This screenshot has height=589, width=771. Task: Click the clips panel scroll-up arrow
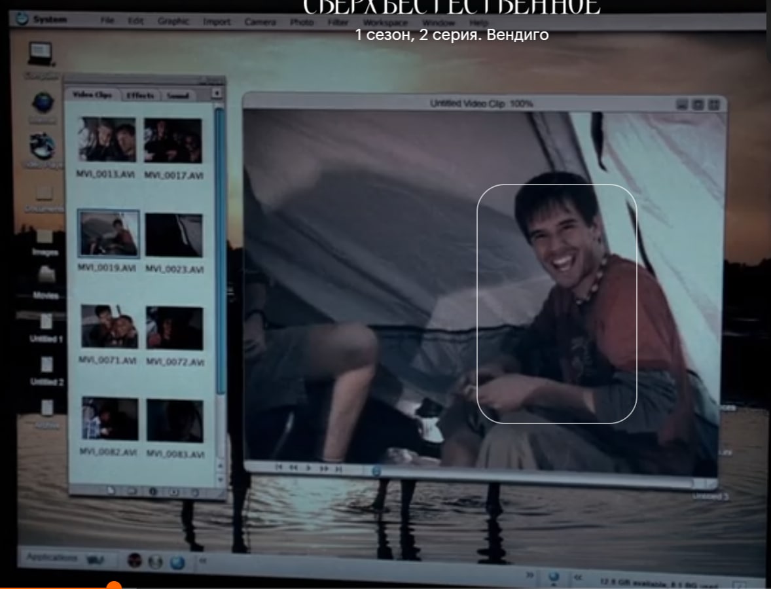(220, 465)
